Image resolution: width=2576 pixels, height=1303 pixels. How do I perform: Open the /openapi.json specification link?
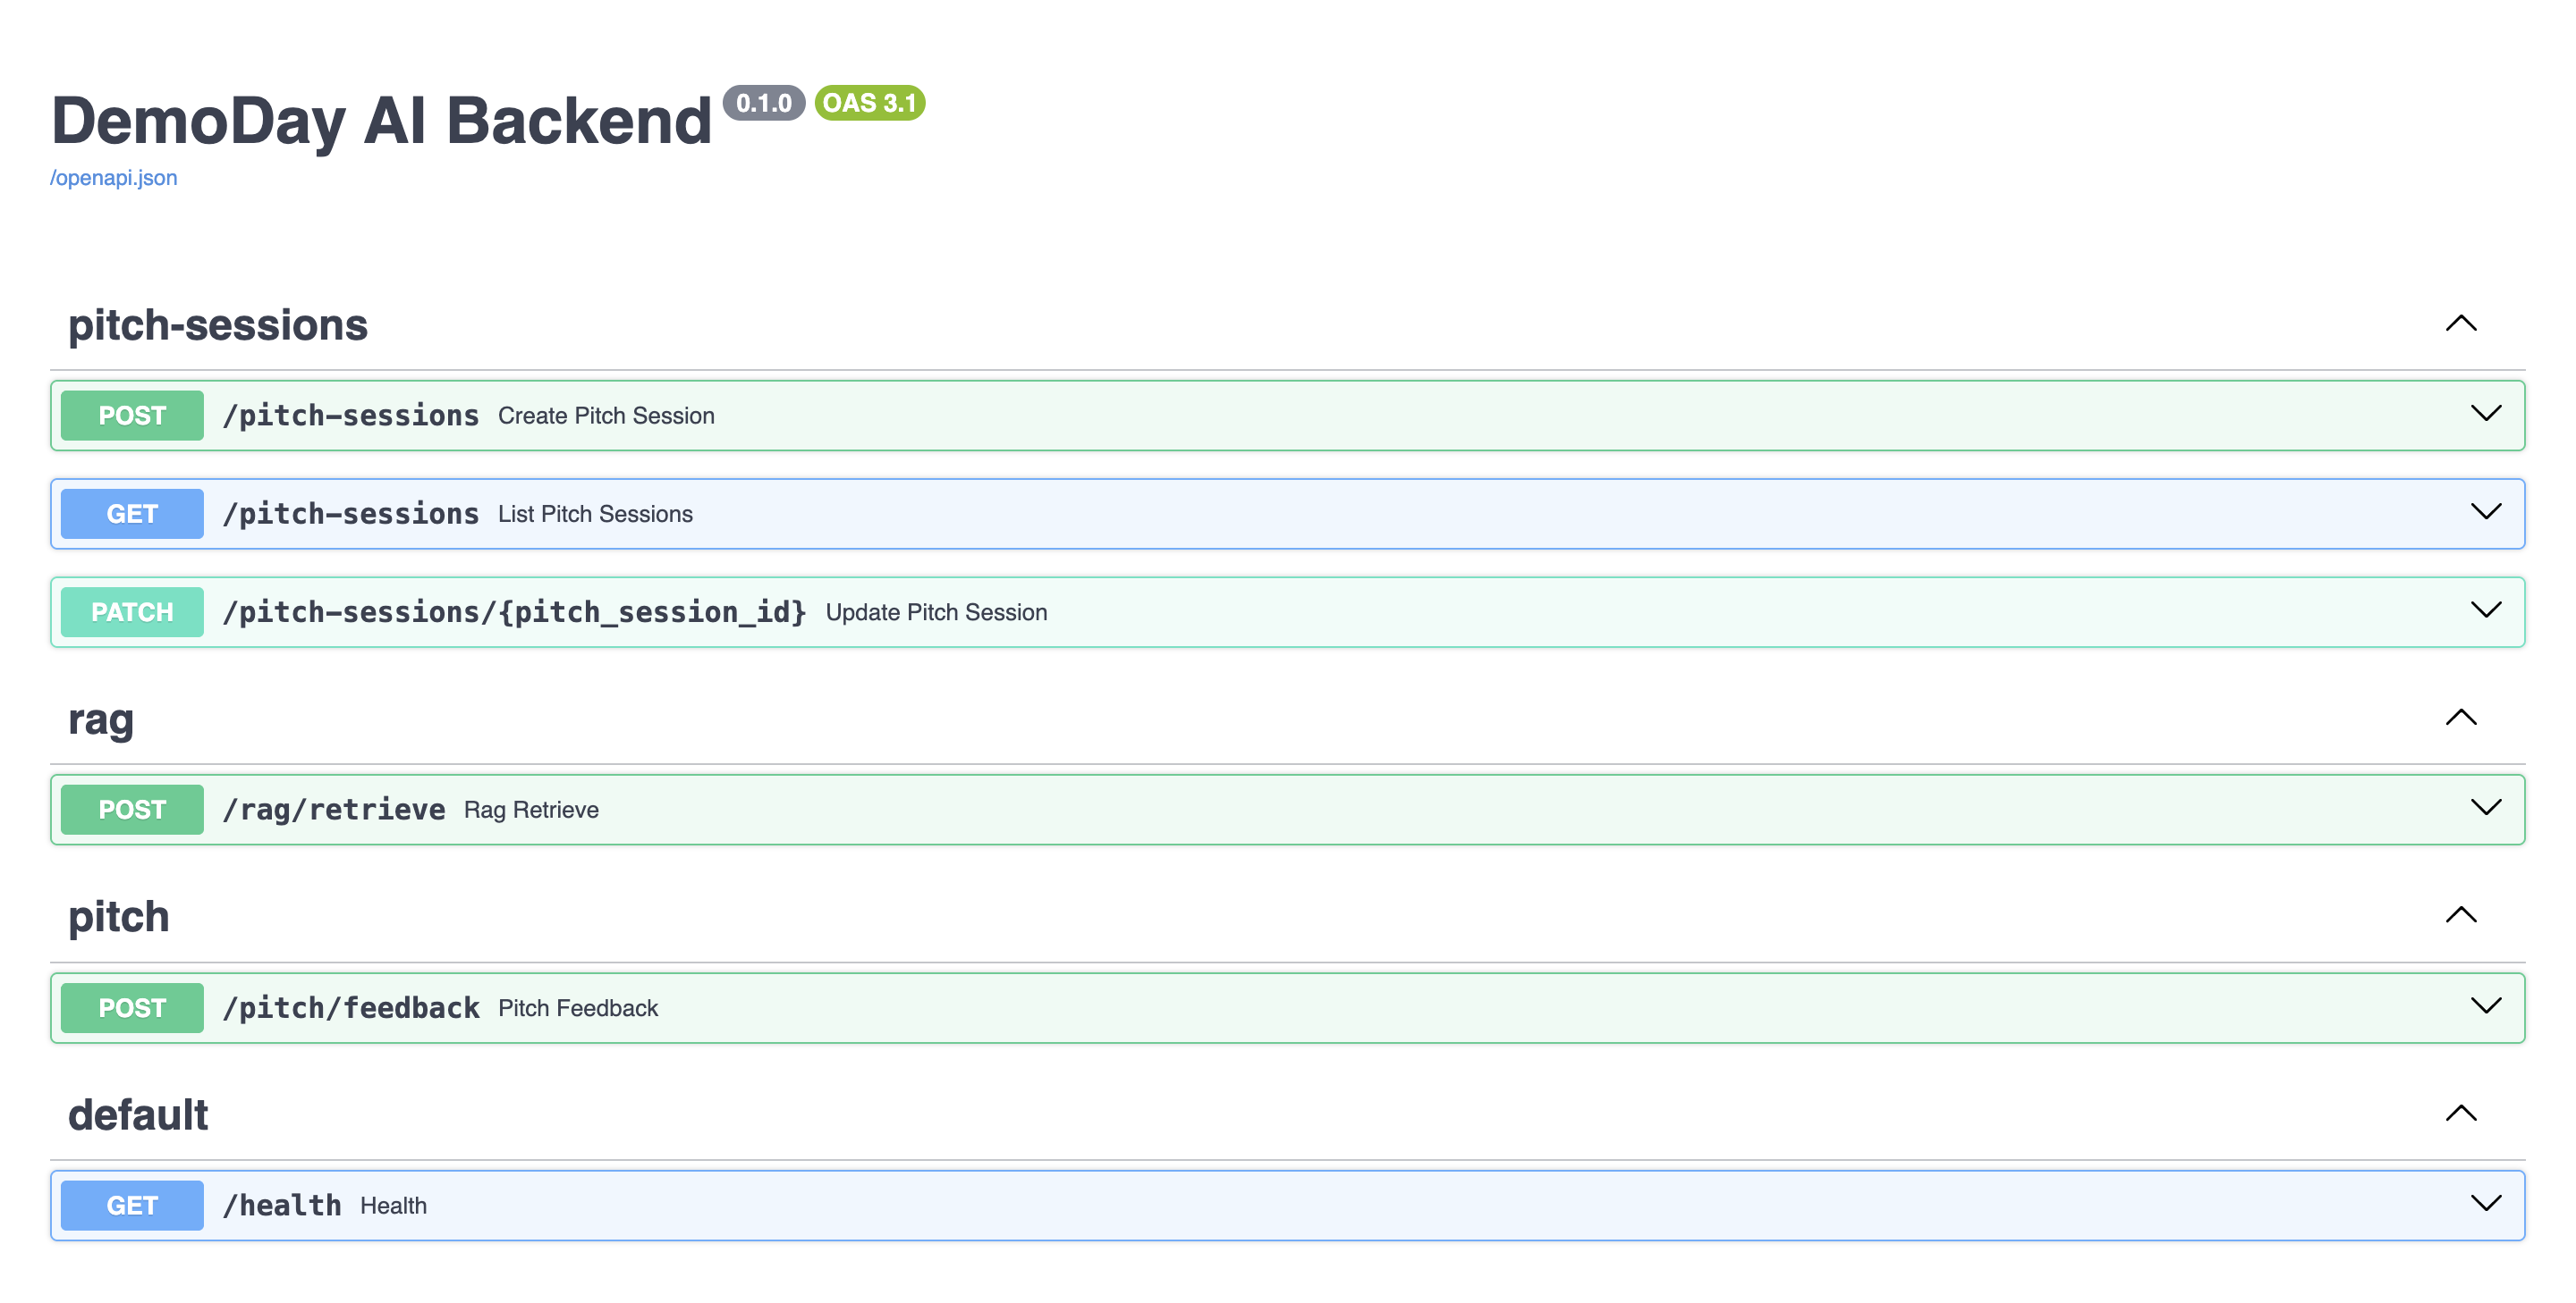click(114, 177)
